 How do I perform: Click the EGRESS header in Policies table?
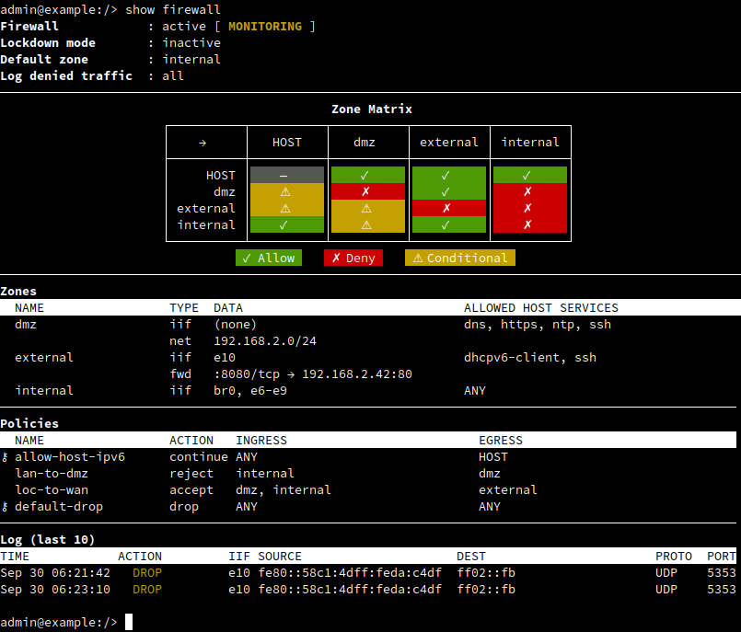pos(500,441)
